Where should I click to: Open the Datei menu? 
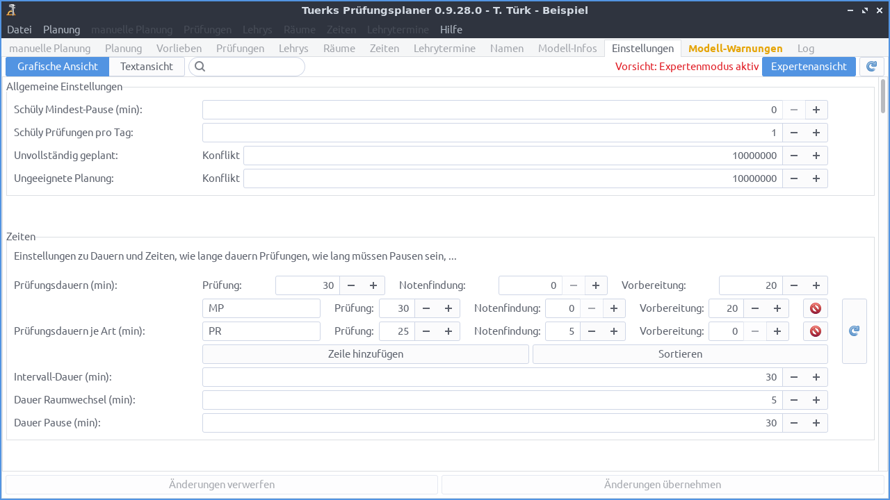[19, 29]
